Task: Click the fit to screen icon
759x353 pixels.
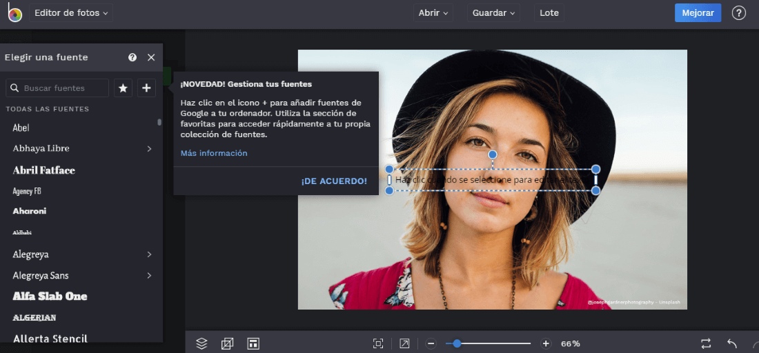Action: click(378, 344)
